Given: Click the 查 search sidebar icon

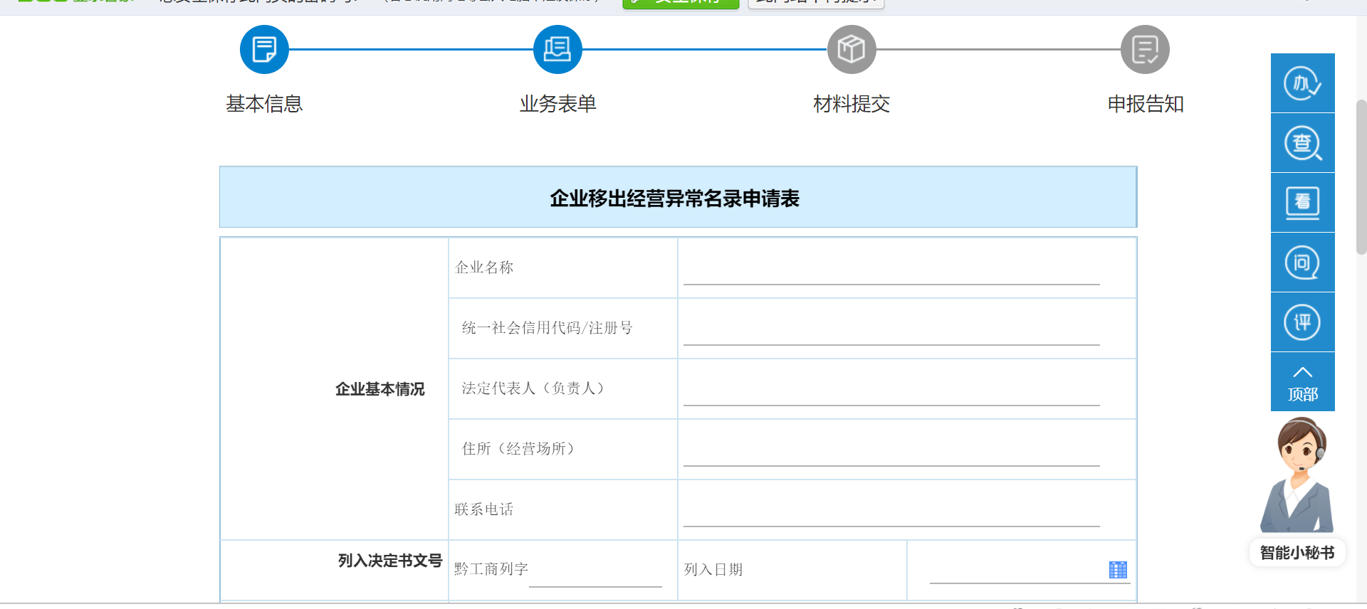Looking at the screenshot, I should 1302,143.
